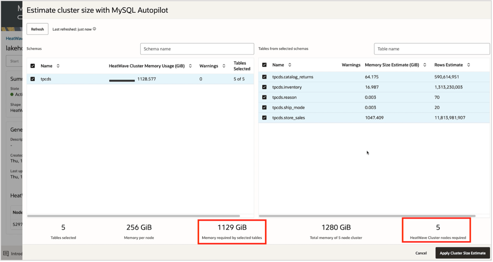The image size is (493, 262).
Task: Select the tpcds.store_sales table row
Action: click(264, 117)
